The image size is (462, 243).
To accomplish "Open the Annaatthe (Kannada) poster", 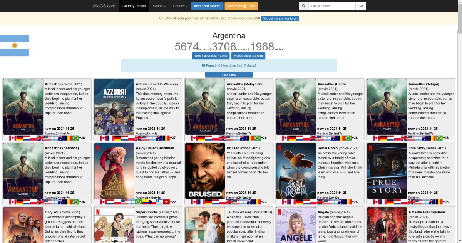I will 23,171.
